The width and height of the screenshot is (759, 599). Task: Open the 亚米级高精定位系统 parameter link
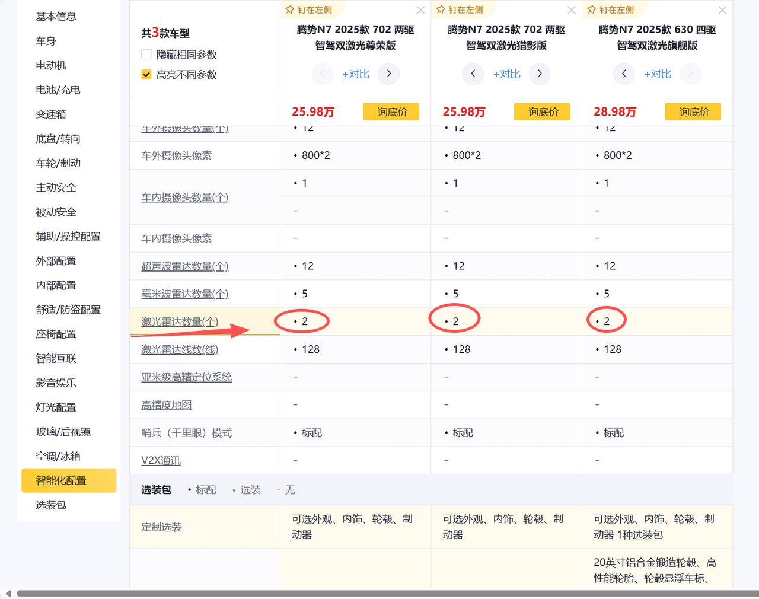(x=186, y=377)
